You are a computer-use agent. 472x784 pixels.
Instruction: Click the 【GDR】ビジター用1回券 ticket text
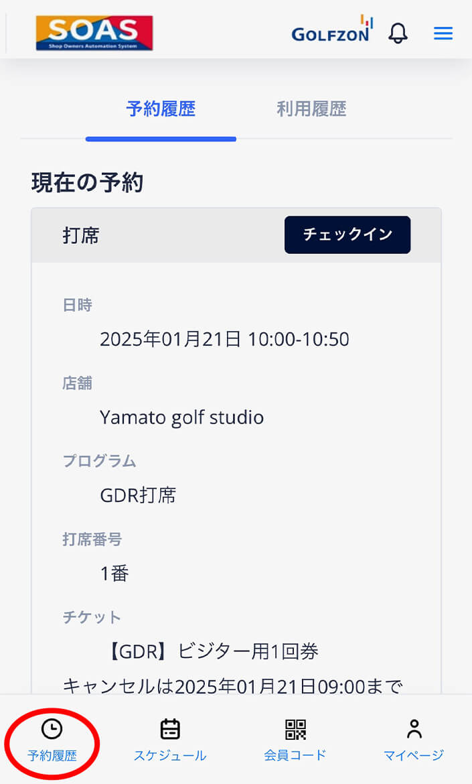point(212,651)
